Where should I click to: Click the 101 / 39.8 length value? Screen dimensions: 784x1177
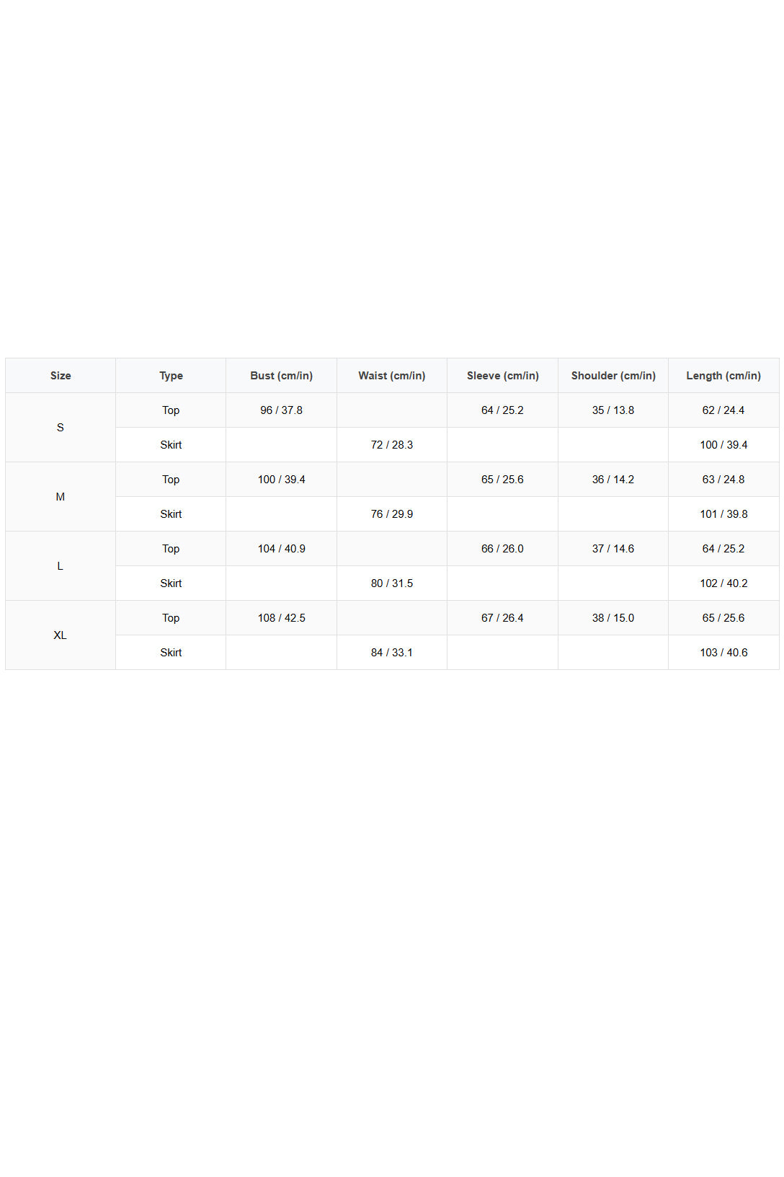(723, 514)
